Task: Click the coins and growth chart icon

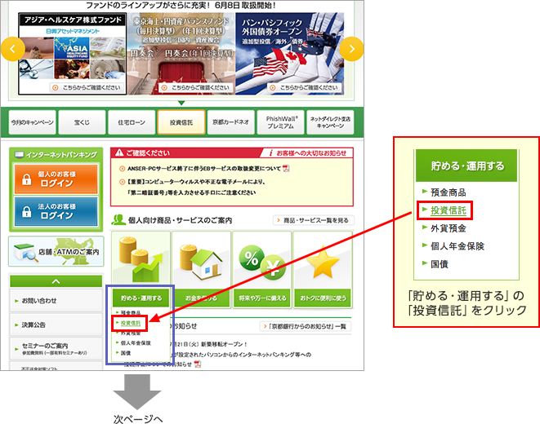Action: (x=141, y=259)
